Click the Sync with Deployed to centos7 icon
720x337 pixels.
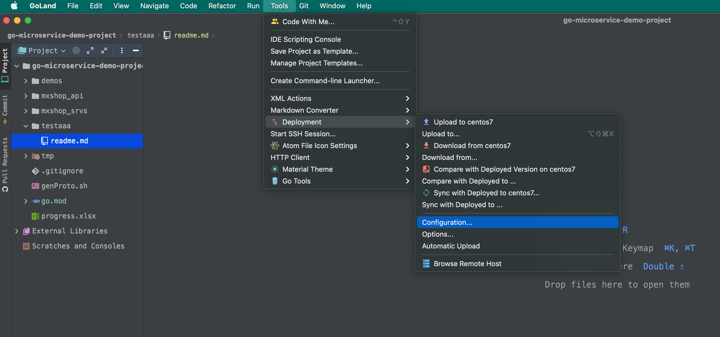(426, 193)
